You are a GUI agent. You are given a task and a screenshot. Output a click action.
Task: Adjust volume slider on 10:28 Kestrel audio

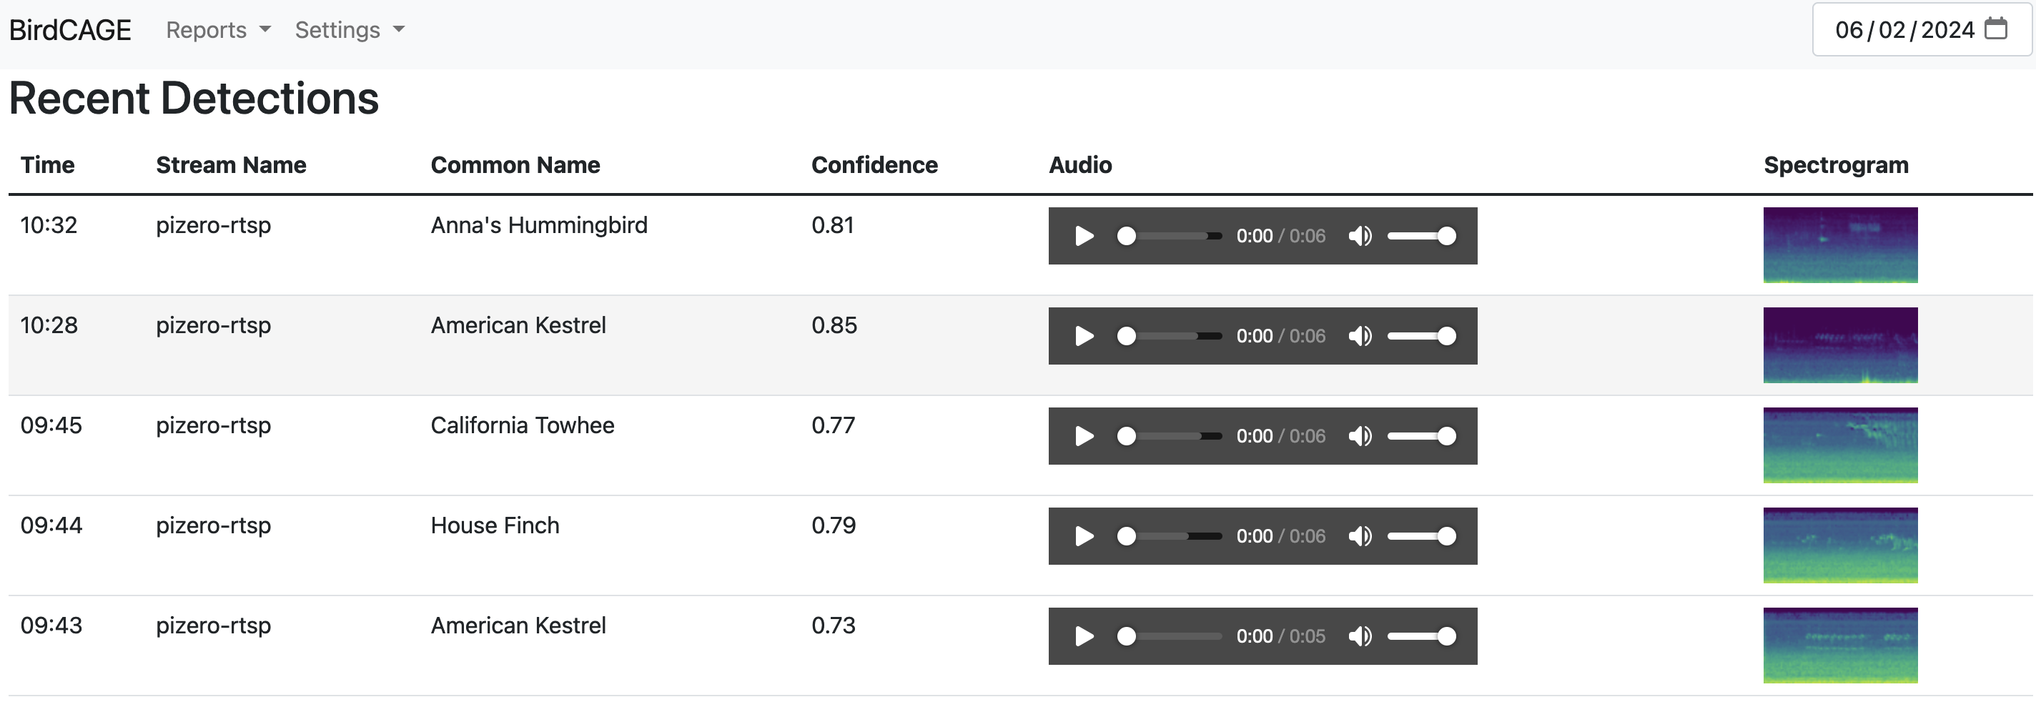[1421, 337]
